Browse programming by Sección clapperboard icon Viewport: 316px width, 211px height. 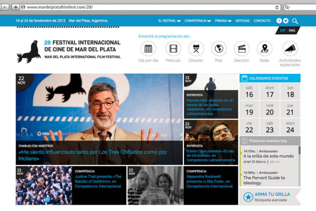click(242, 49)
